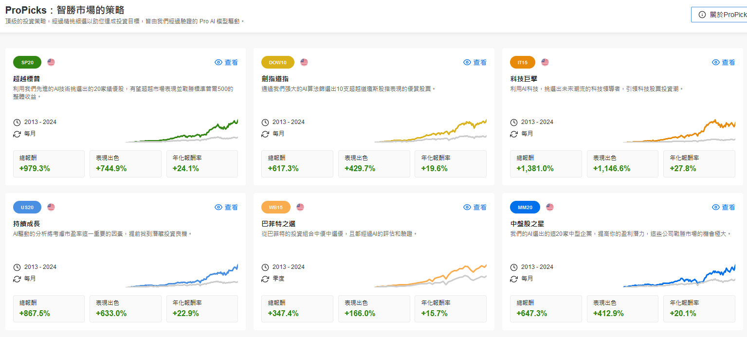Click the eye icon on 超越標普 card
This screenshot has width=747, height=337.
(219, 62)
